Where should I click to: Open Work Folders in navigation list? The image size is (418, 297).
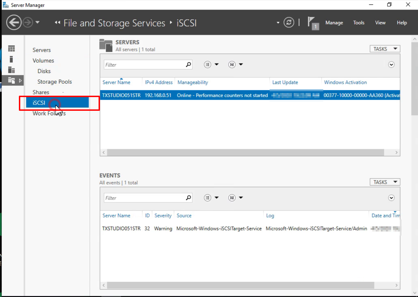(49, 113)
